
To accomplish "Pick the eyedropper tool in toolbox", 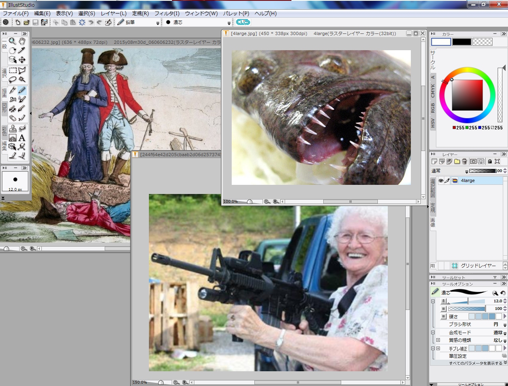I will pyautogui.click(x=22, y=50).
